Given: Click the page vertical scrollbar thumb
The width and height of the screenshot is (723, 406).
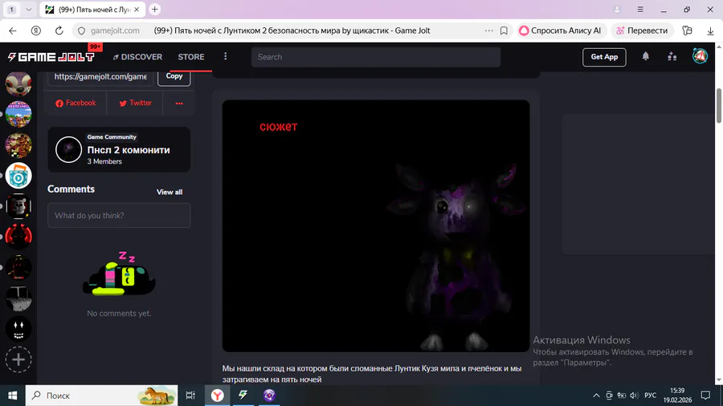Looking at the screenshot, I should [x=719, y=105].
